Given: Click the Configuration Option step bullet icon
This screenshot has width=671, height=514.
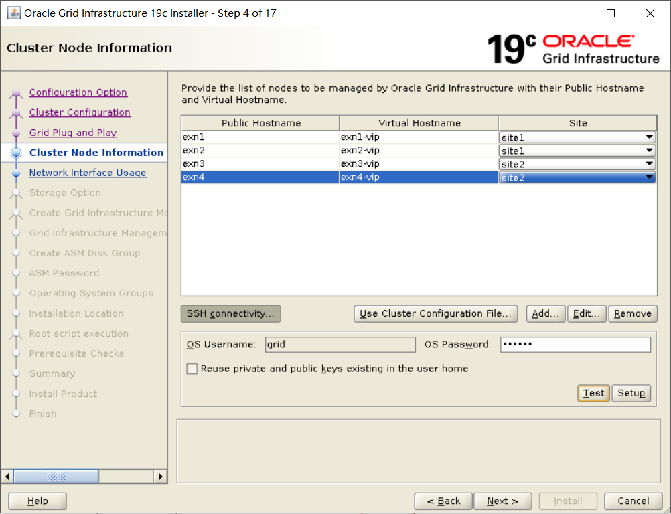Looking at the screenshot, I should [16, 93].
